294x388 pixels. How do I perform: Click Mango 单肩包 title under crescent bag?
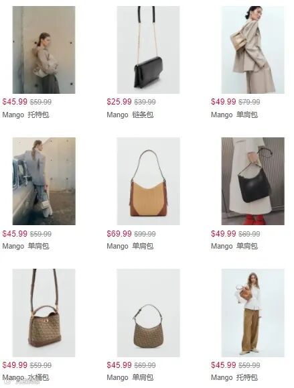click(130, 377)
